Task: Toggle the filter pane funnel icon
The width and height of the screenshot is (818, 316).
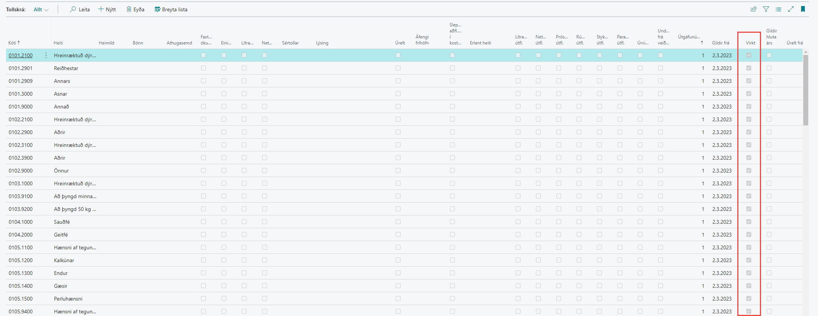Action: (766, 9)
